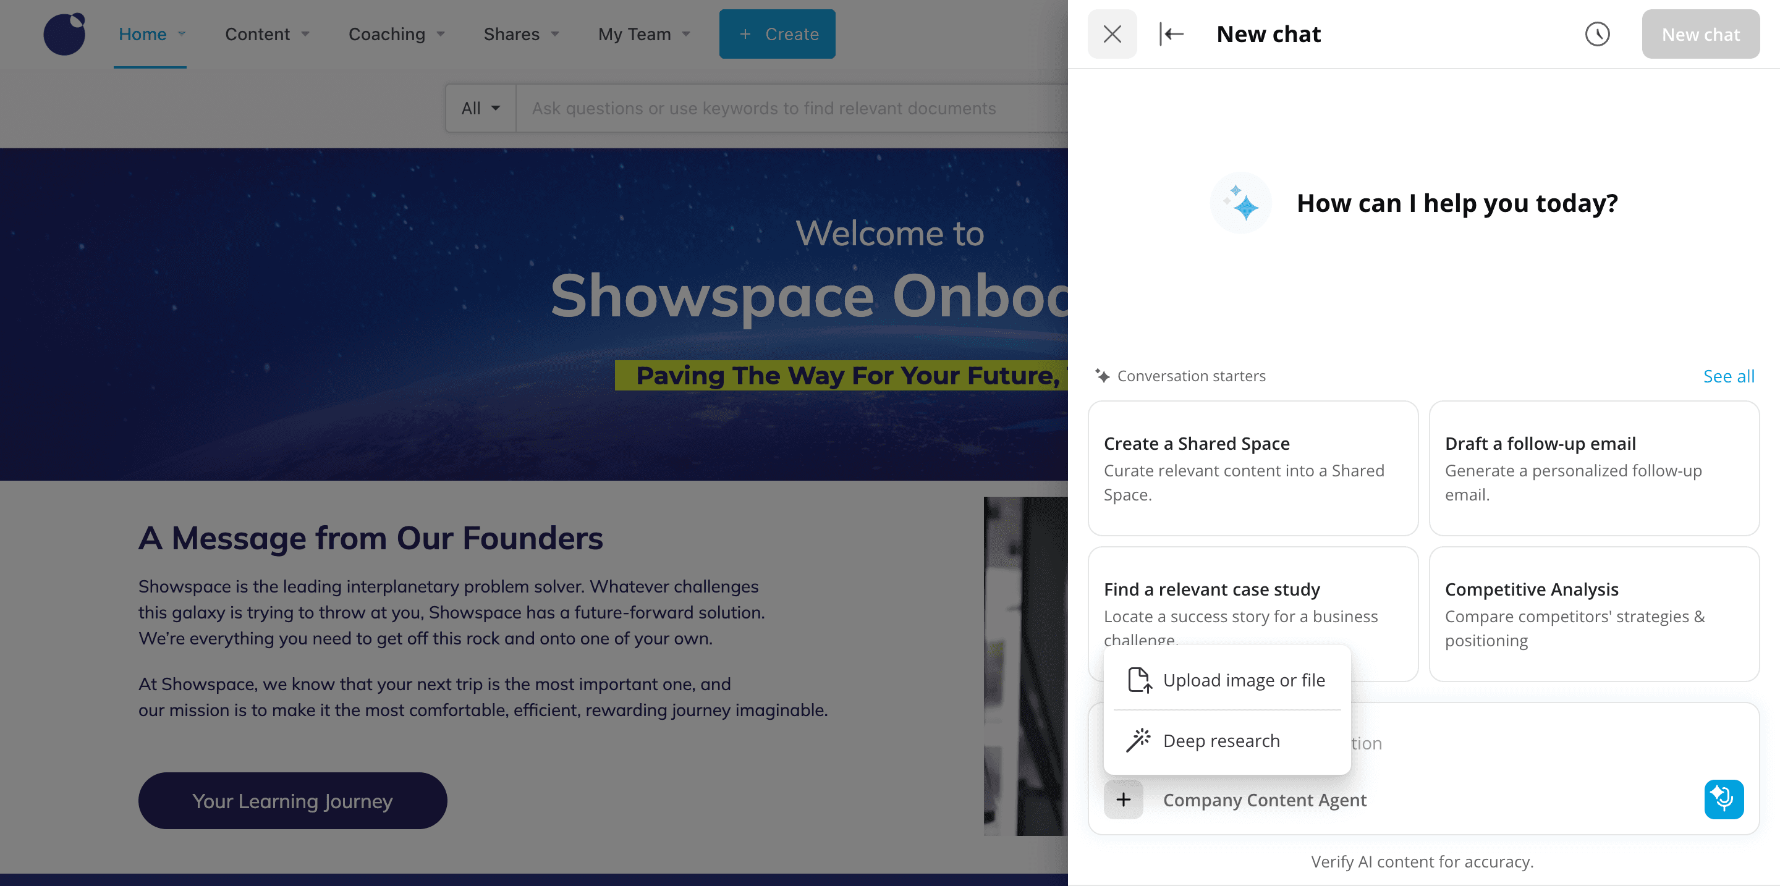Image resolution: width=1780 pixels, height=886 pixels.
Task: Click the Create button
Action: click(777, 34)
